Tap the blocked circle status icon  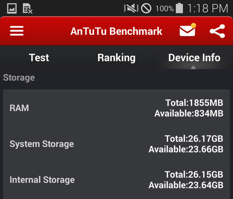tap(146, 8)
